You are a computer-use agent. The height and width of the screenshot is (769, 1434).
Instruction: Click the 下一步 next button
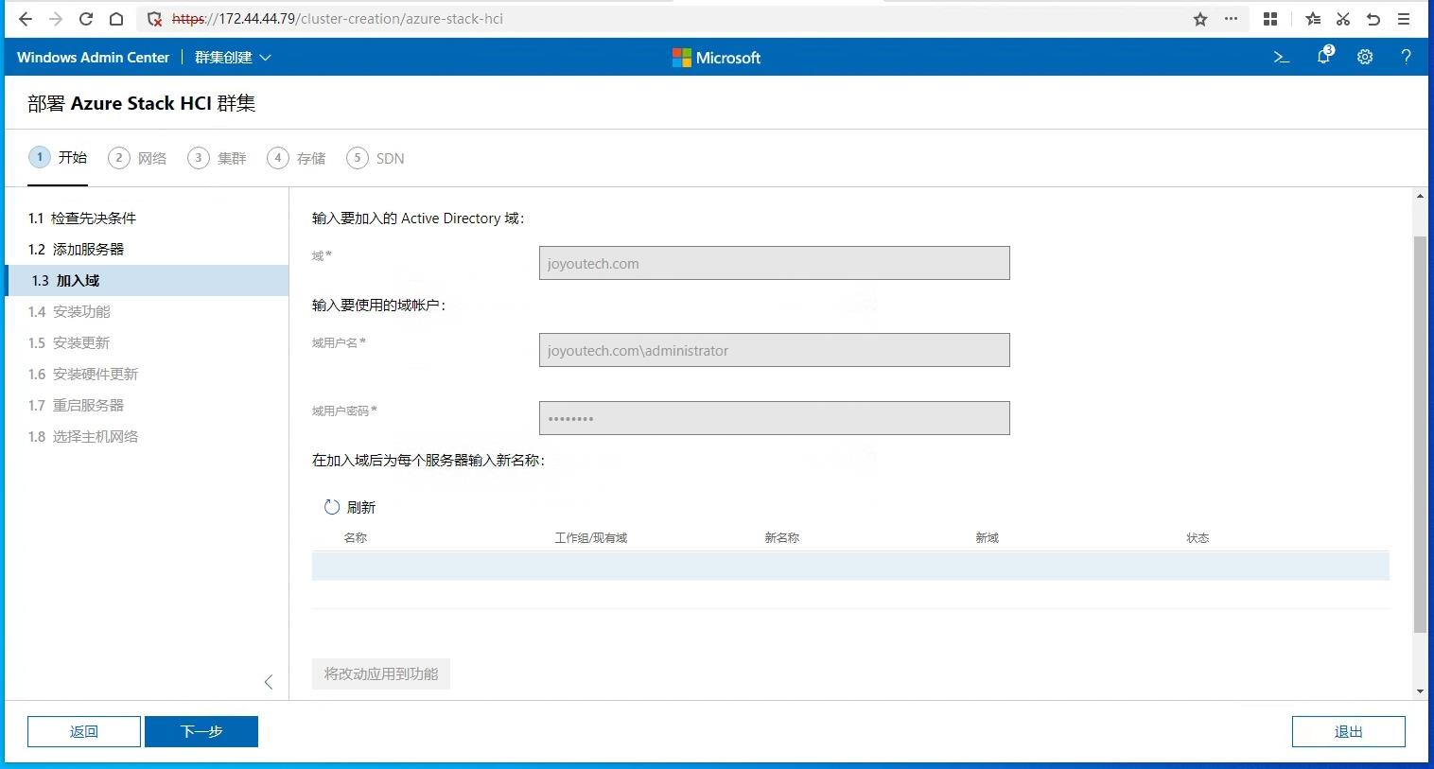coord(201,731)
